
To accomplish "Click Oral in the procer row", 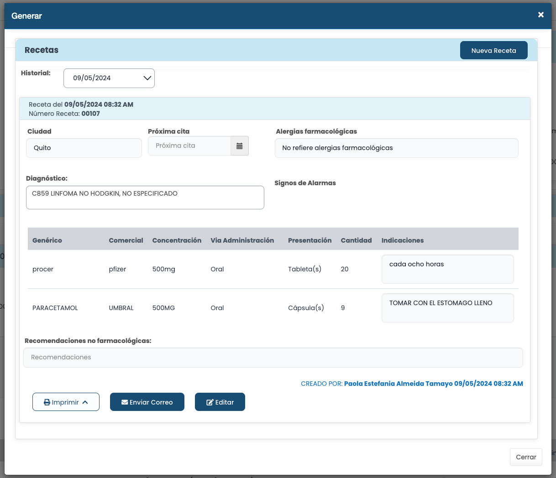I will 217,269.
